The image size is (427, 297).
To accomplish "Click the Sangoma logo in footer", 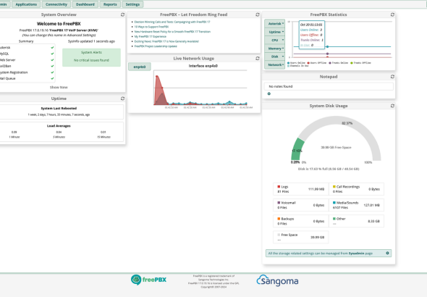I will coord(277,280).
